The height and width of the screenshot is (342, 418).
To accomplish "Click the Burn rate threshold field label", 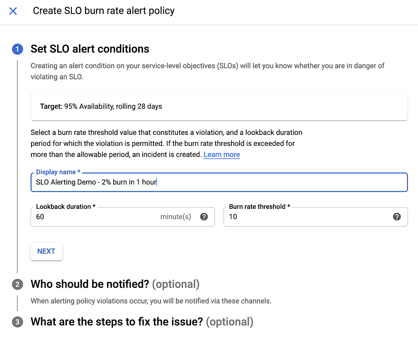I will [x=259, y=206].
